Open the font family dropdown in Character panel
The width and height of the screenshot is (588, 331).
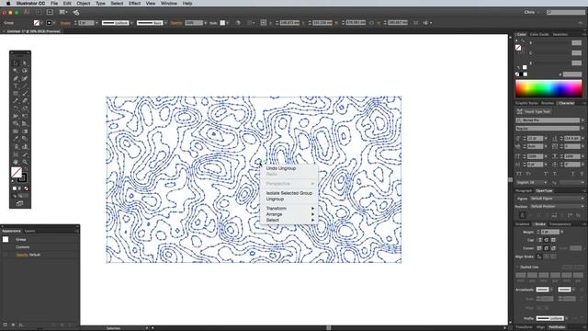582,120
